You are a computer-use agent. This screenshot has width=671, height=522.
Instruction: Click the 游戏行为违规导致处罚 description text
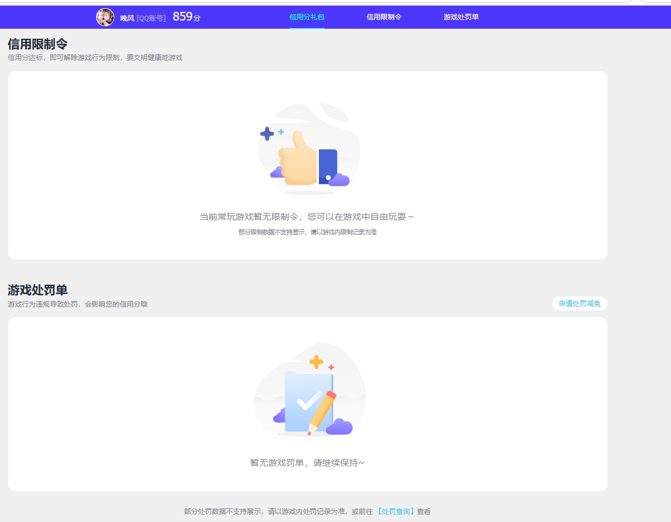tap(77, 304)
